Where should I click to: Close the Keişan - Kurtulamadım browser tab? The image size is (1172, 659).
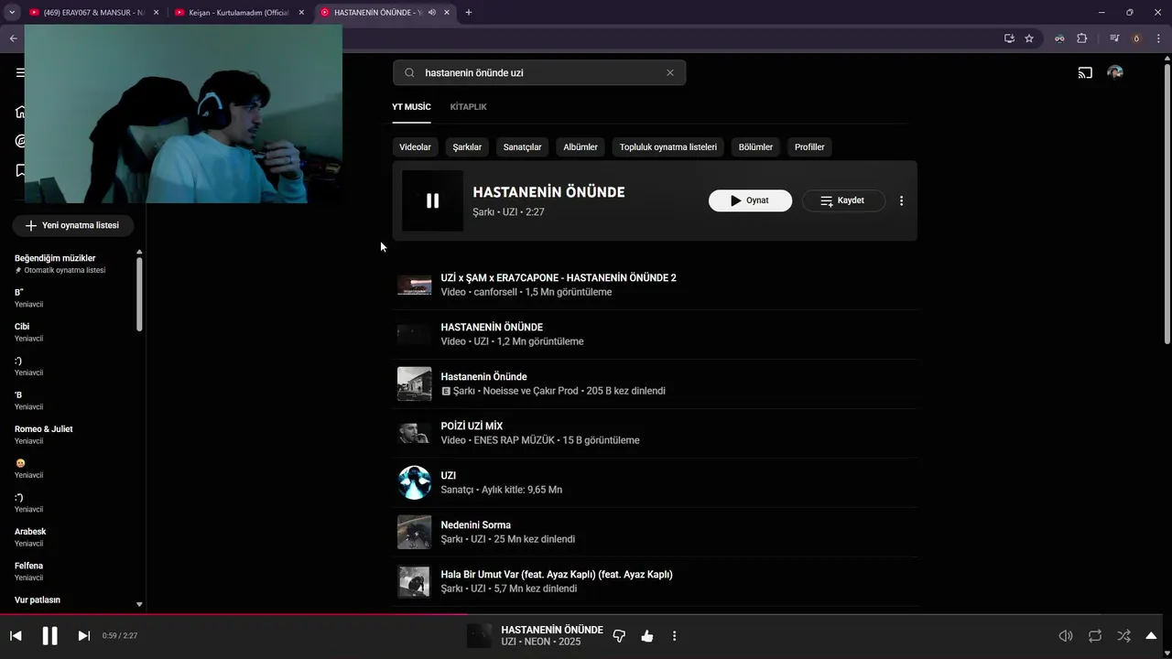click(x=301, y=13)
